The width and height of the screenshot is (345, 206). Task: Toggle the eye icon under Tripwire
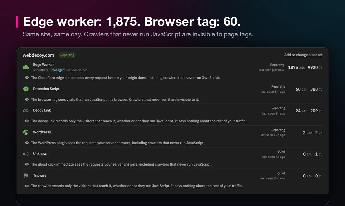point(27,186)
